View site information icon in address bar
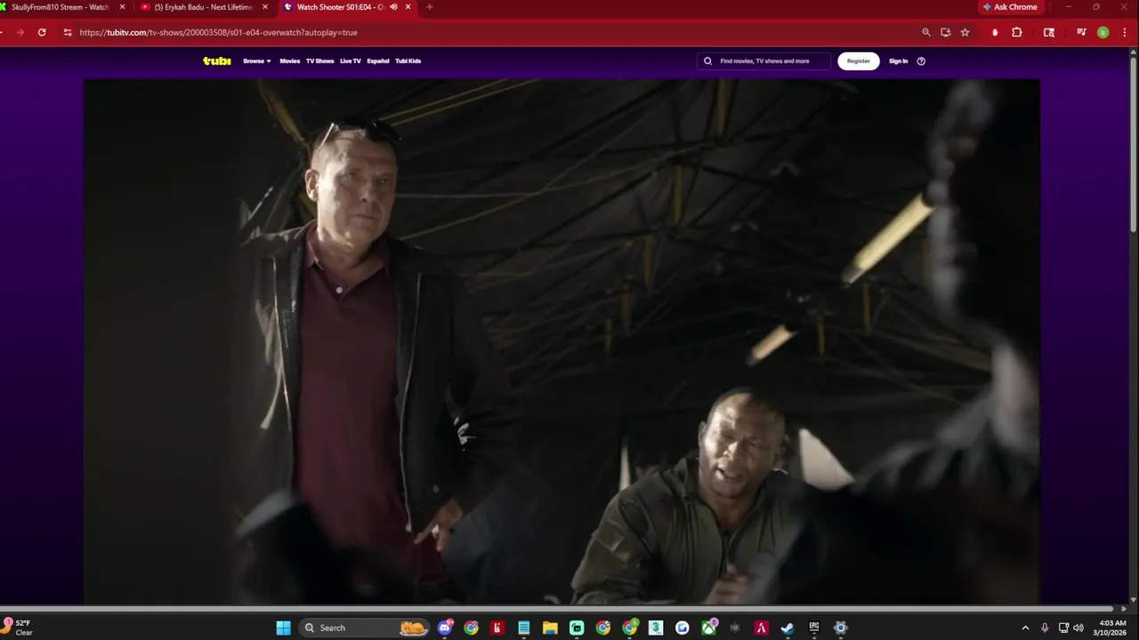The image size is (1139, 640). (x=68, y=32)
